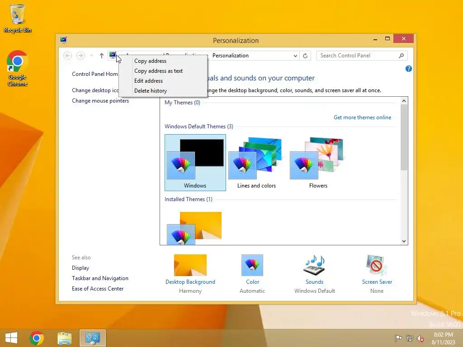Open Ease of Access Center link

click(98, 289)
